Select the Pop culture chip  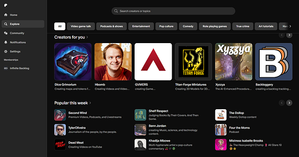[x=166, y=26]
